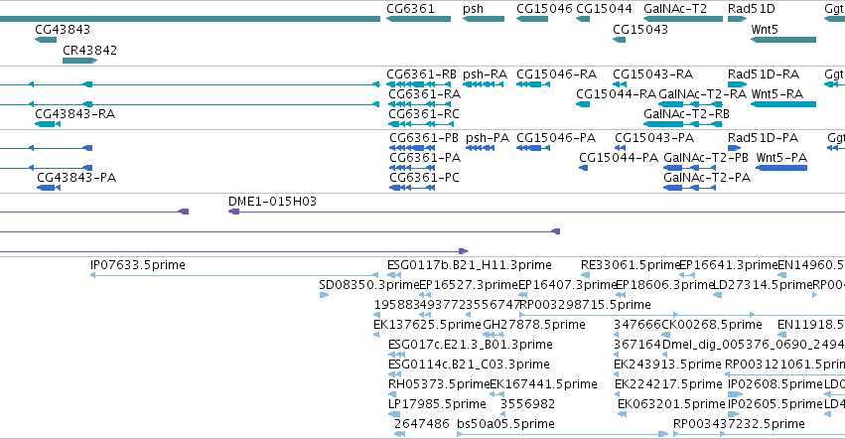Click the EK137625.5prime EST label
Viewport: 845px width, 439px height.
(x=427, y=325)
